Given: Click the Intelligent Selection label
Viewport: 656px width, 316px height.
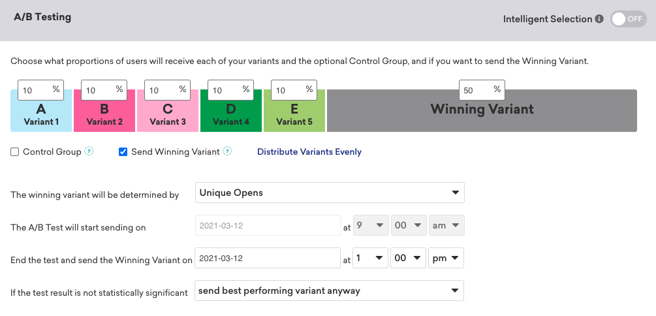Looking at the screenshot, I should tap(547, 19).
